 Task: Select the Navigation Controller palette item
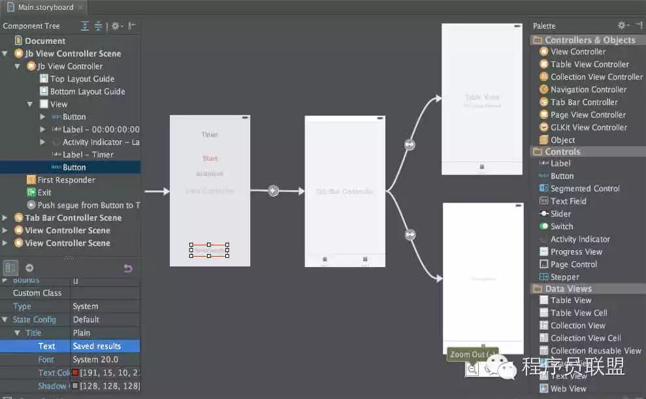(588, 89)
